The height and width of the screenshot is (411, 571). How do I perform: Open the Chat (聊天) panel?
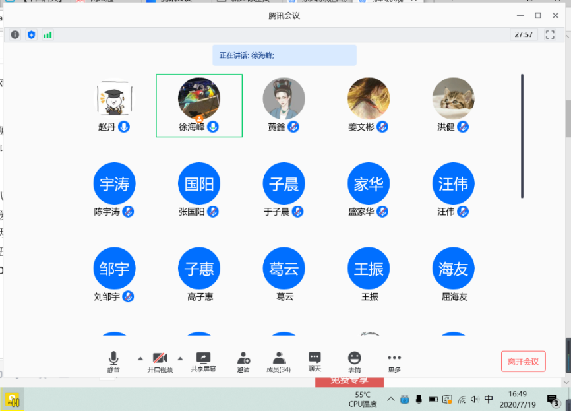[x=315, y=361]
